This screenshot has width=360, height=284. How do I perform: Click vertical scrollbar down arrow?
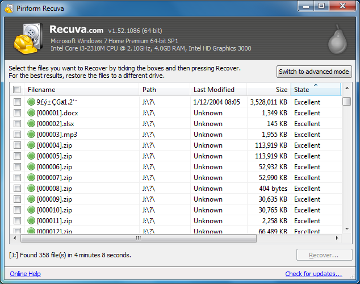(x=347, y=229)
